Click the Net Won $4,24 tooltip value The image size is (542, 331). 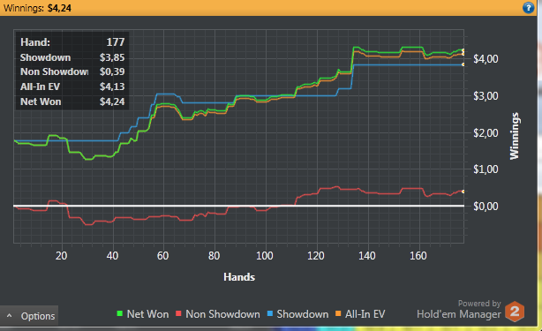pos(112,102)
